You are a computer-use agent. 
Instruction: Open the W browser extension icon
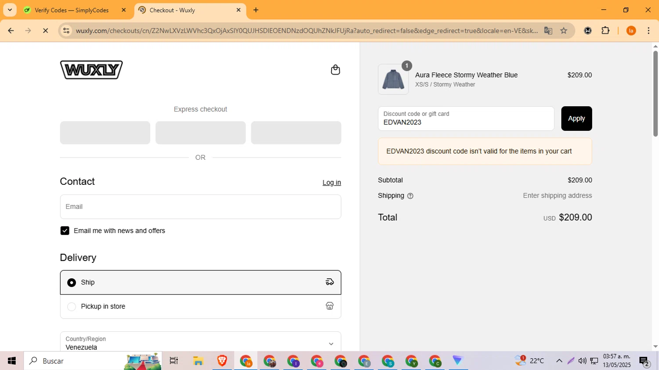[588, 31]
